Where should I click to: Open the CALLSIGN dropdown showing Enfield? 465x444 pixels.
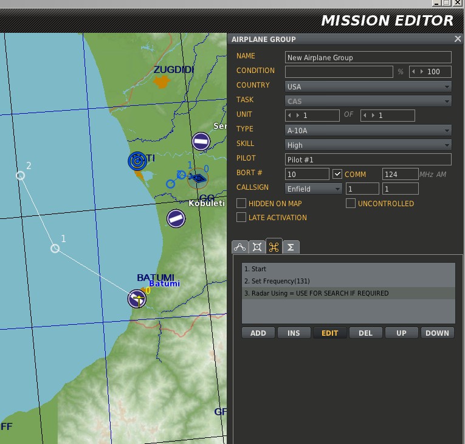pyautogui.click(x=314, y=189)
